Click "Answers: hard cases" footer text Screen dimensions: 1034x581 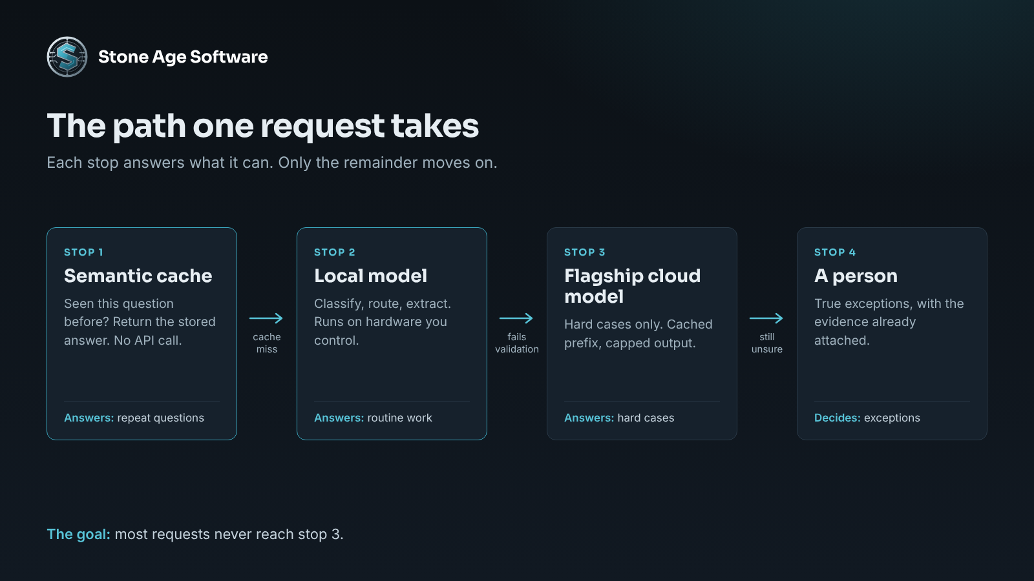click(x=619, y=418)
